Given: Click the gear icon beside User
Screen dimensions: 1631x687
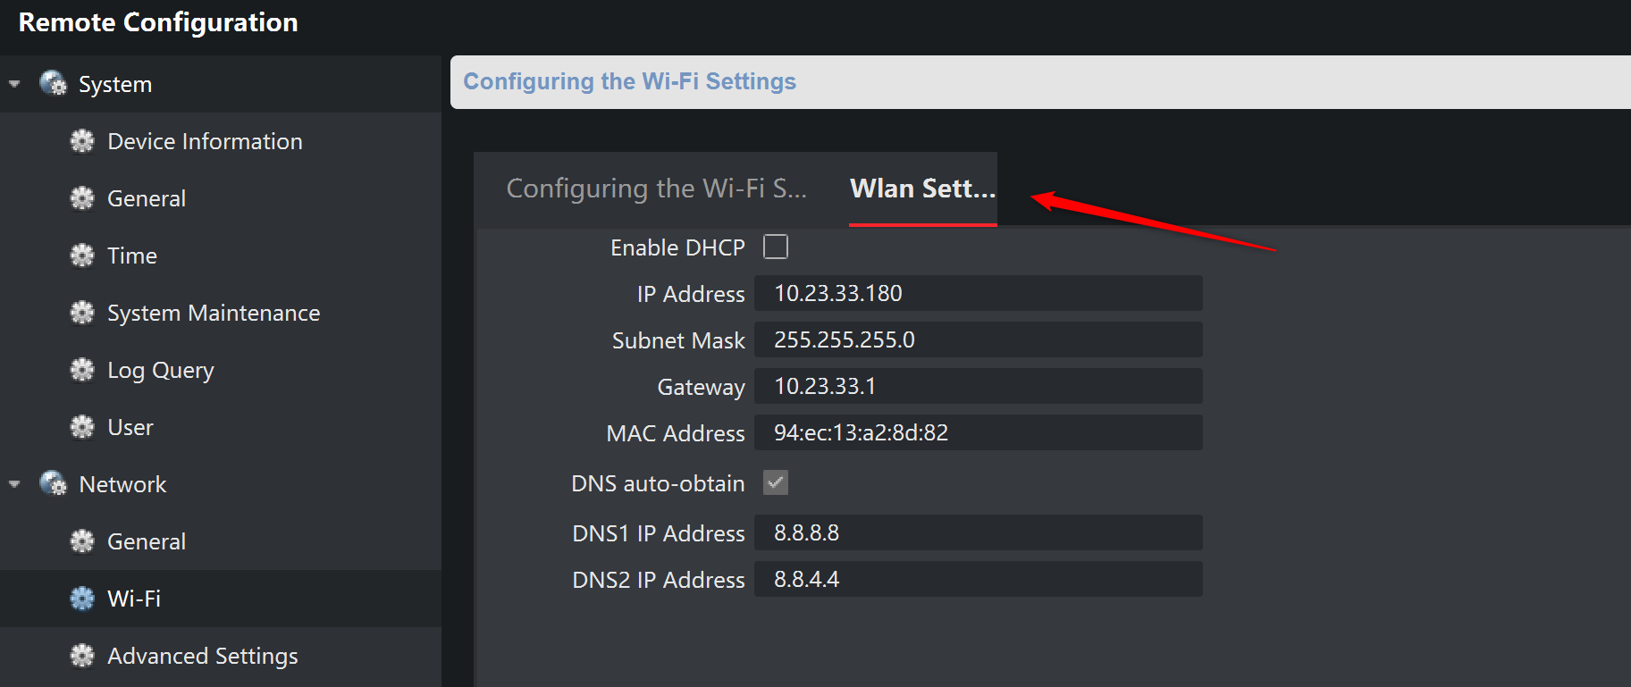Looking at the screenshot, I should (x=82, y=427).
